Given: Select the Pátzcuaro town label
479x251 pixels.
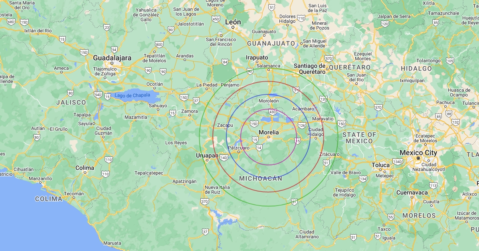Looking at the screenshot, I should (x=238, y=148).
